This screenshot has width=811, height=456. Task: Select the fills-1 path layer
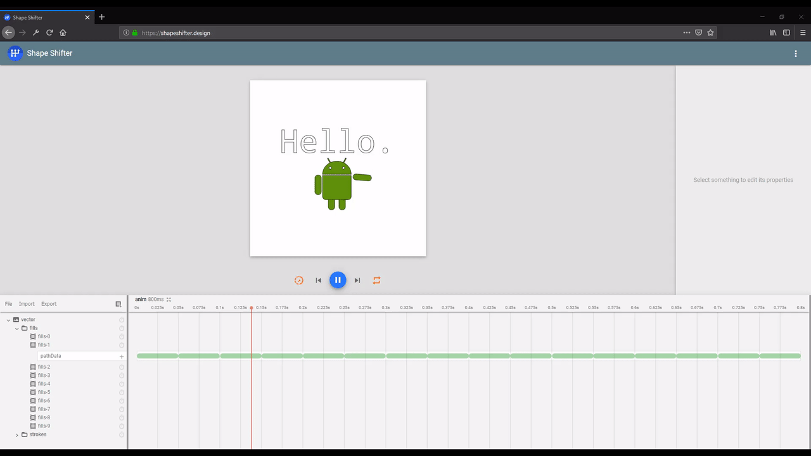point(44,345)
